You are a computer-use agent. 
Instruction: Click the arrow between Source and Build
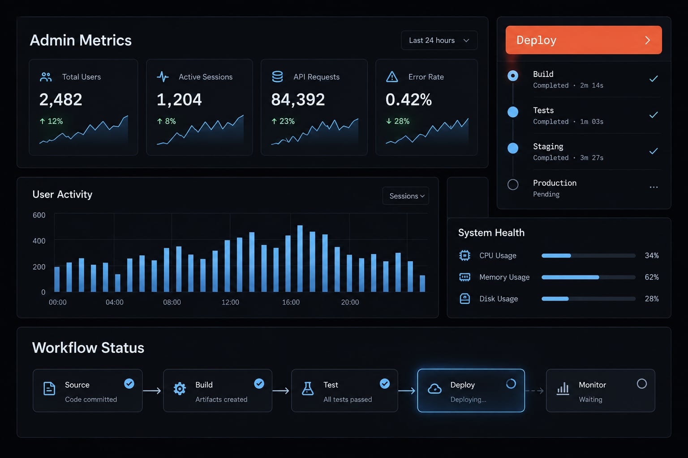152,391
